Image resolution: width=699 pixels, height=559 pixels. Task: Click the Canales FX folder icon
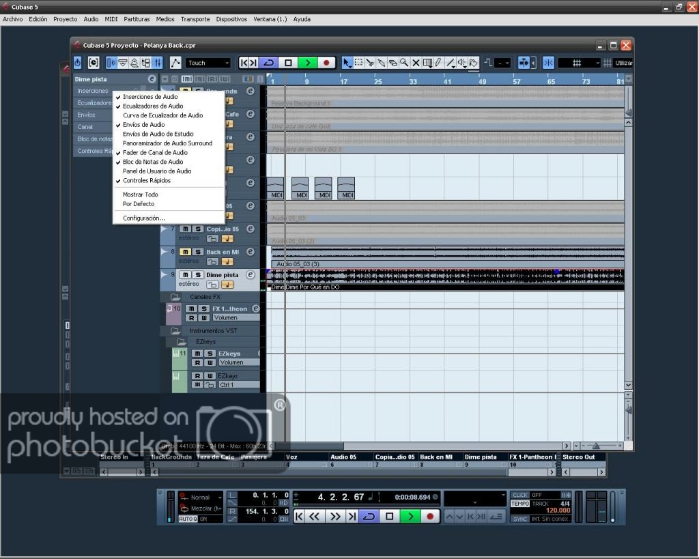tap(175, 297)
